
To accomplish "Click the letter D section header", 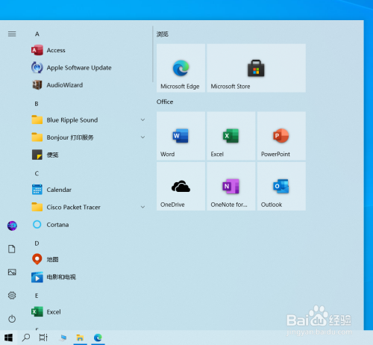I will (37, 243).
